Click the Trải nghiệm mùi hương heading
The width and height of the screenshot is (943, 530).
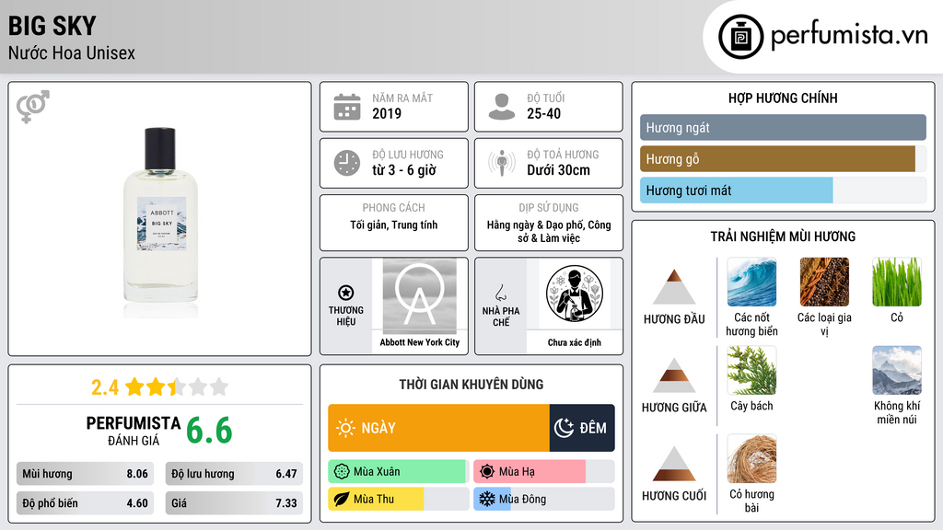[783, 236]
